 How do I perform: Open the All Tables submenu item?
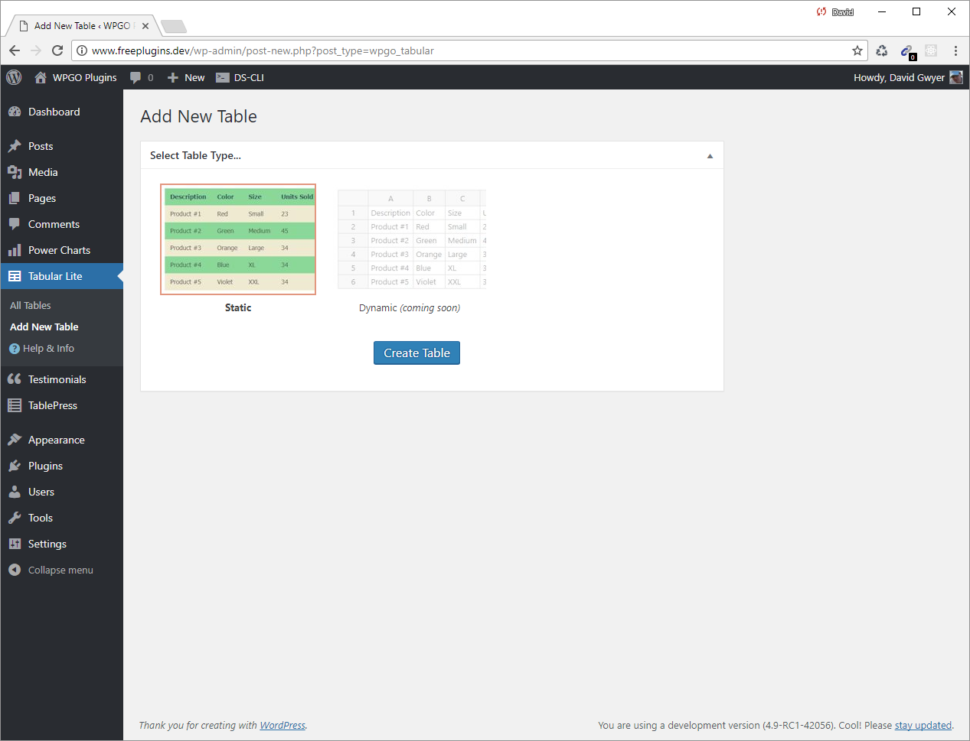(31, 305)
